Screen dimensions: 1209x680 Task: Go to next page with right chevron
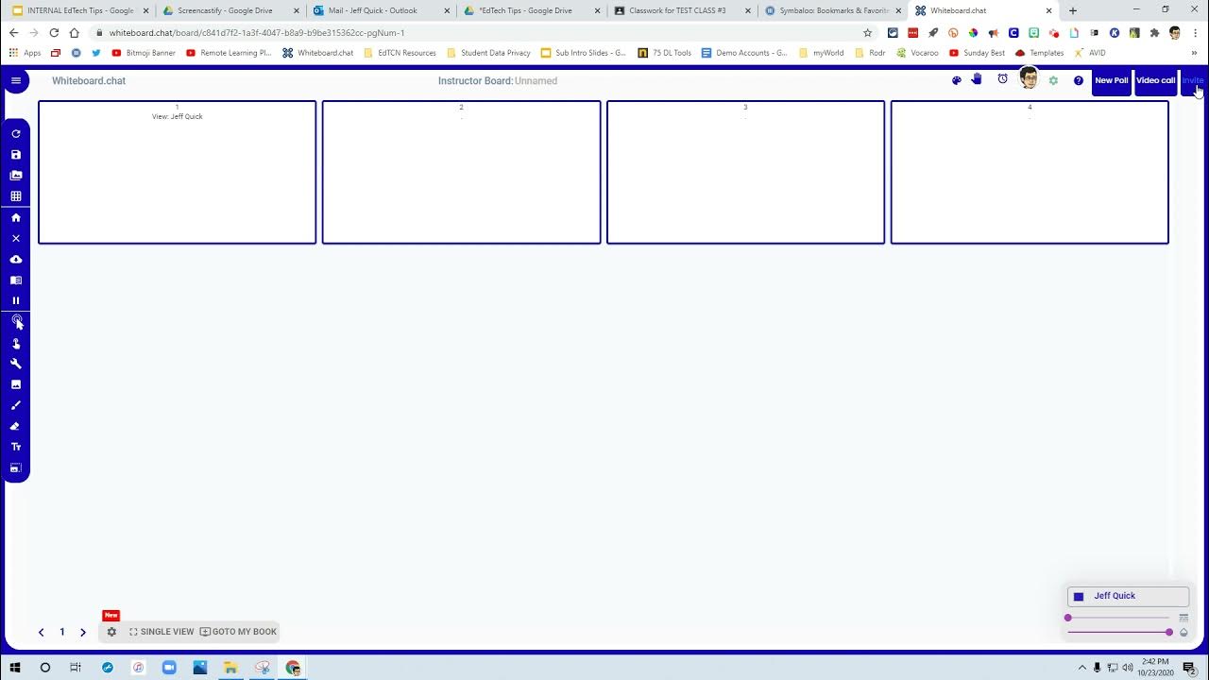(x=83, y=632)
